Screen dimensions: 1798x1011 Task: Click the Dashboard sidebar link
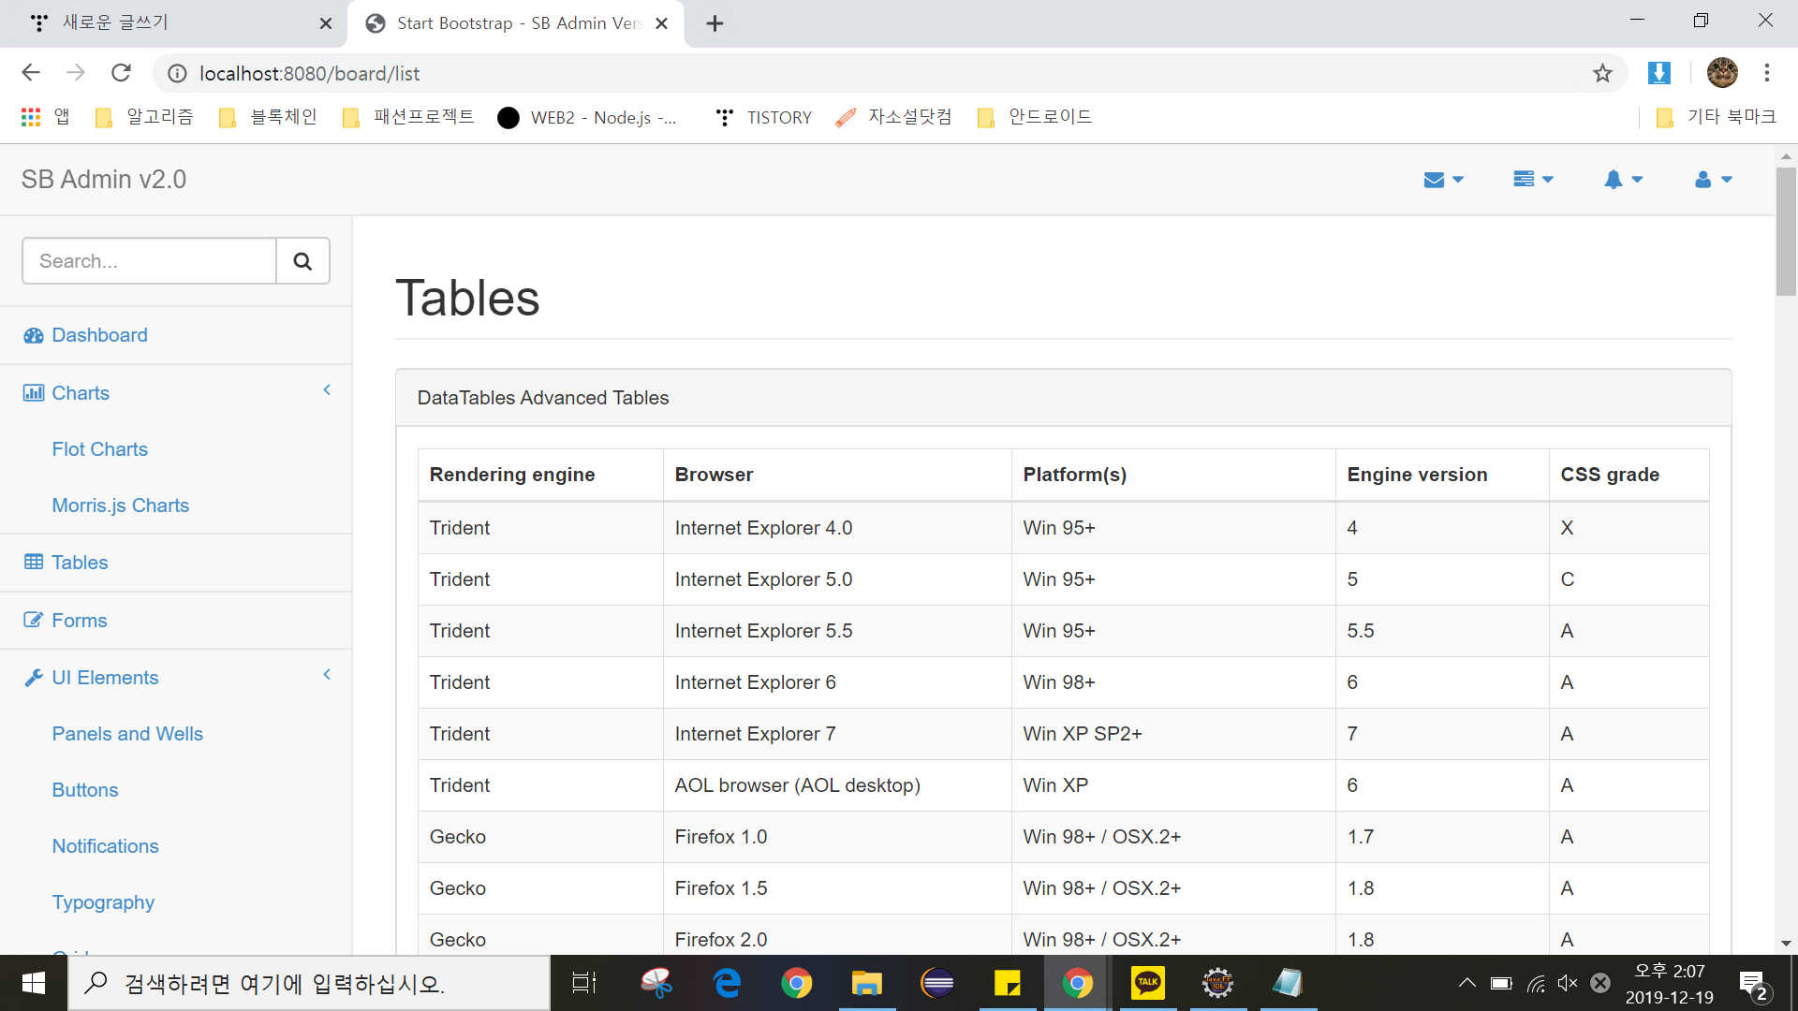click(99, 335)
